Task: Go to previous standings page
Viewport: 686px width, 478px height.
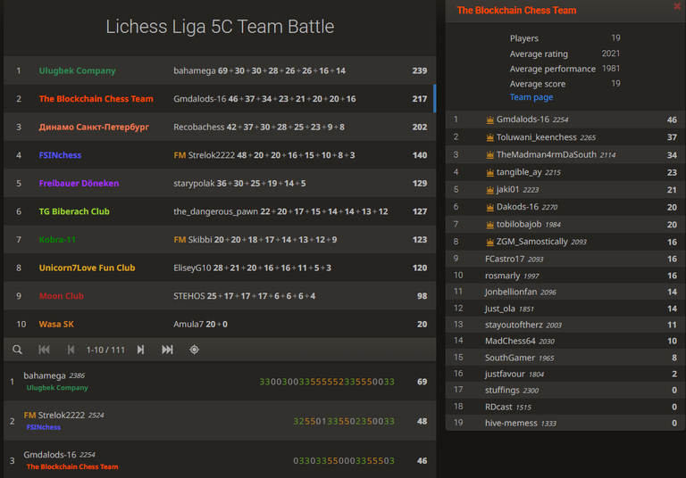Action: click(71, 350)
